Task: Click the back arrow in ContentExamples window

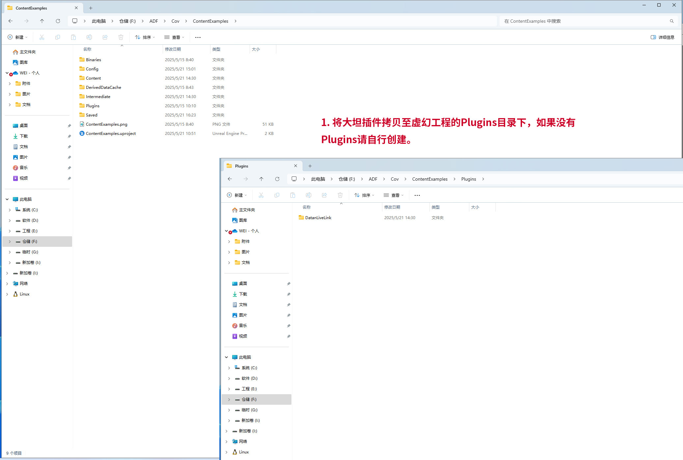Action: point(11,21)
